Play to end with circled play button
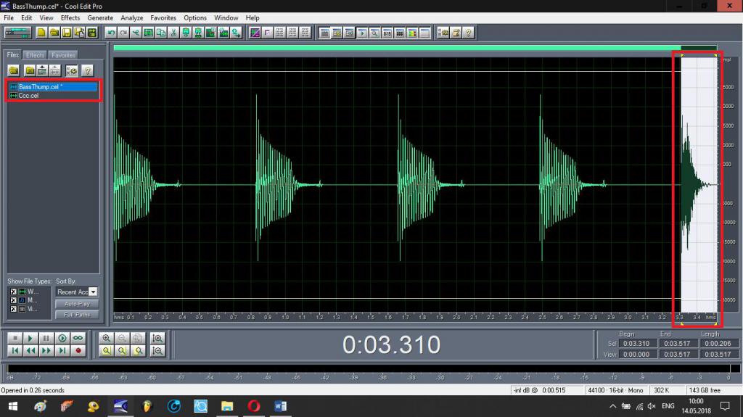The height and width of the screenshot is (417, 743). pyautogui.click(x=62, y=338)
